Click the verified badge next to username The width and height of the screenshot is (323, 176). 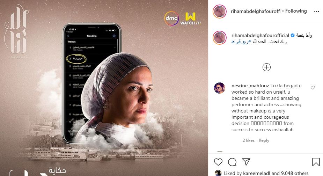(293, 36)
